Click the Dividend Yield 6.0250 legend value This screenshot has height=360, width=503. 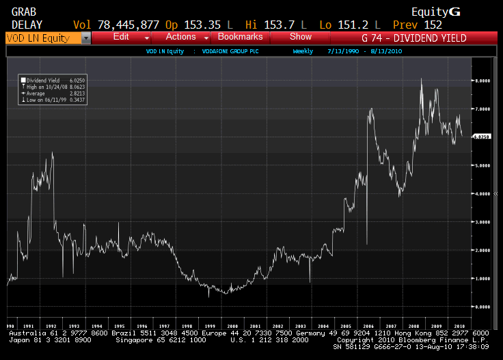(x=77, y=81)
